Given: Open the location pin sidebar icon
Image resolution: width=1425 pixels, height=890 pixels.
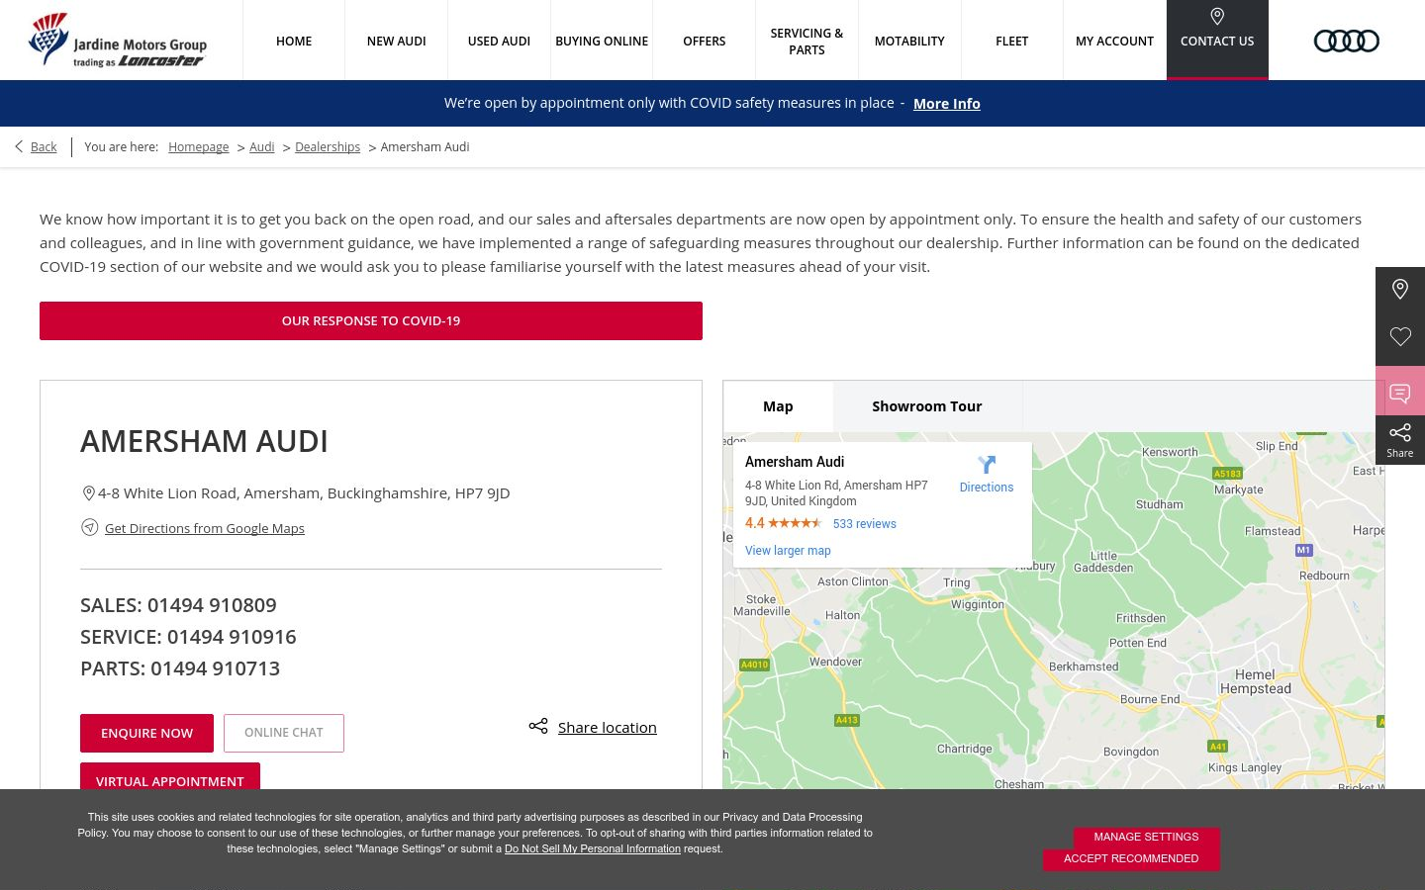Looking at the screenshot, I should click(x=1400, y=292).
